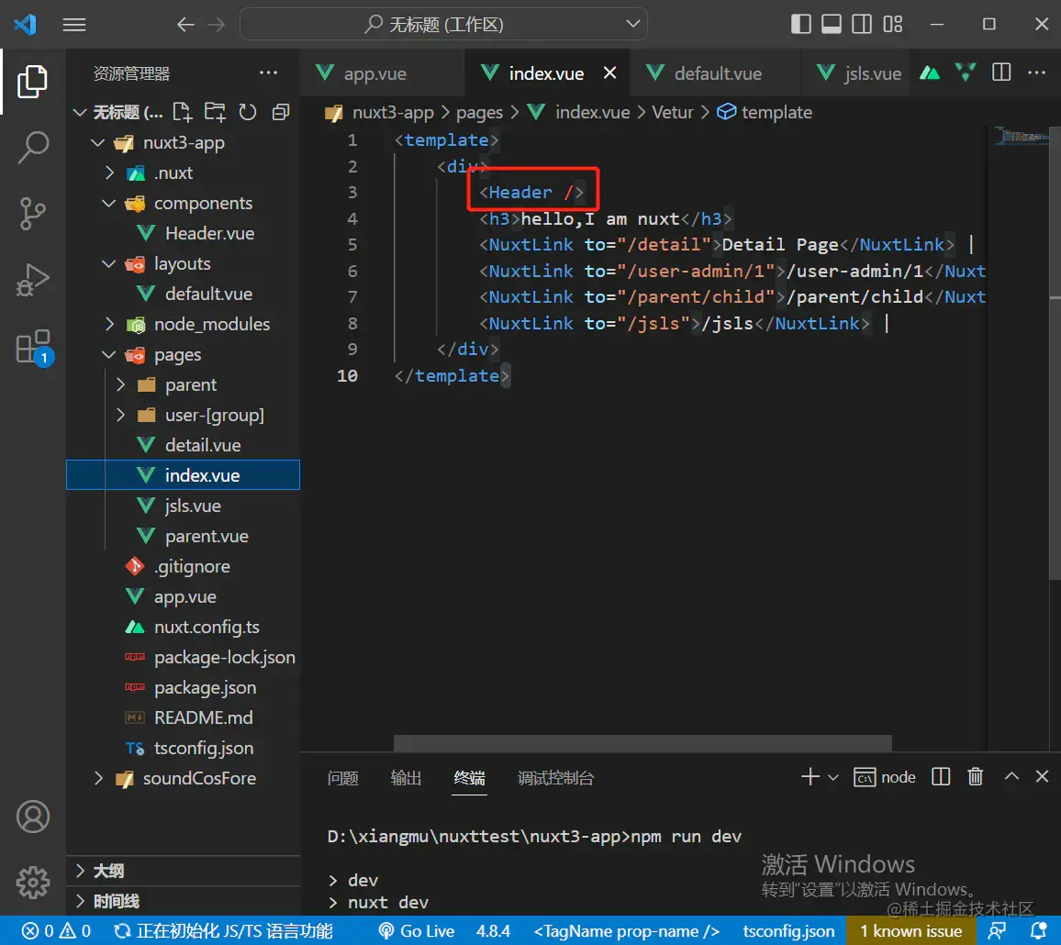This screenshot has width=1061, height=945.
Task: Open the hamburger application menu
Action: click(x=74, y=25)
